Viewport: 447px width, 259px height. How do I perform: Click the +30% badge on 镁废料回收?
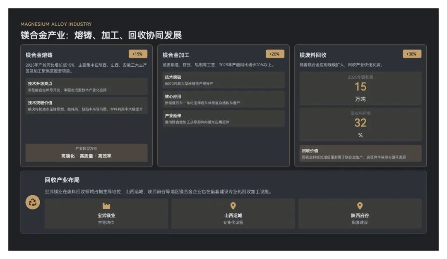tap(412, 54)
